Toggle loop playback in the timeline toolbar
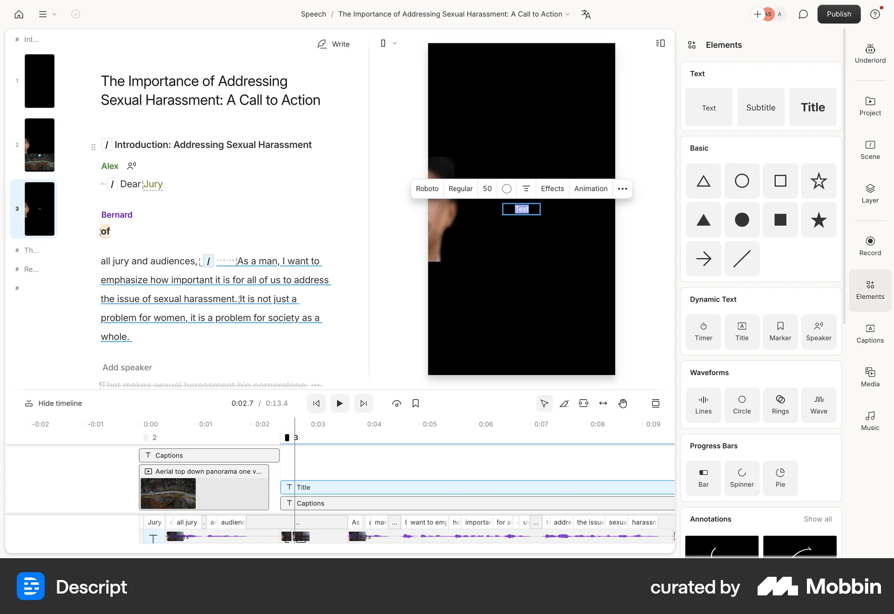Viewport: 894px width, 614px height. click(x=397, y=403)
